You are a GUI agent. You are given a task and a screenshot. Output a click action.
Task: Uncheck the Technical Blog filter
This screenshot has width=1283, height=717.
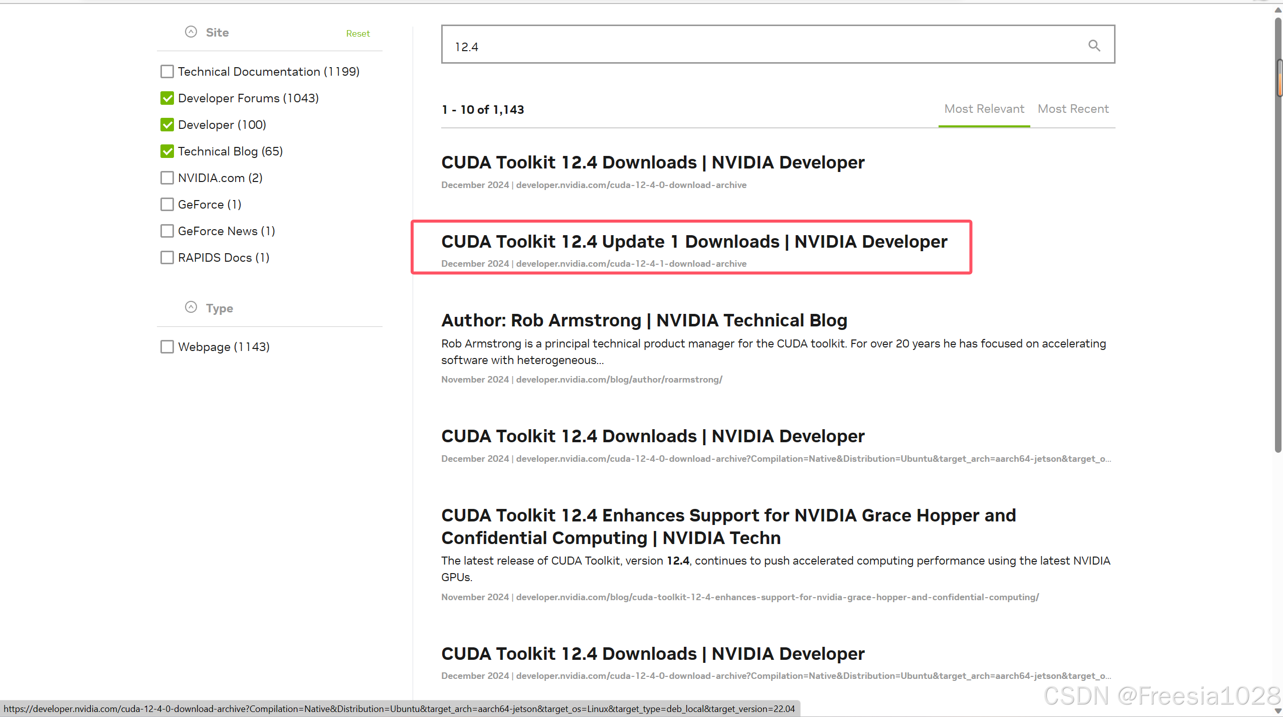tap(167, 151)
